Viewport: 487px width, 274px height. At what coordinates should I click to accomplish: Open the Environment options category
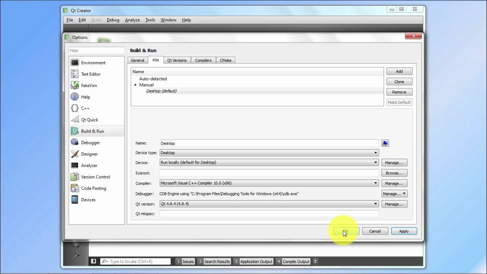[97, 63]
